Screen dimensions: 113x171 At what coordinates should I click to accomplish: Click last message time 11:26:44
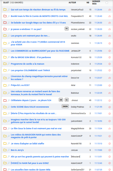[x=98, y=9]
